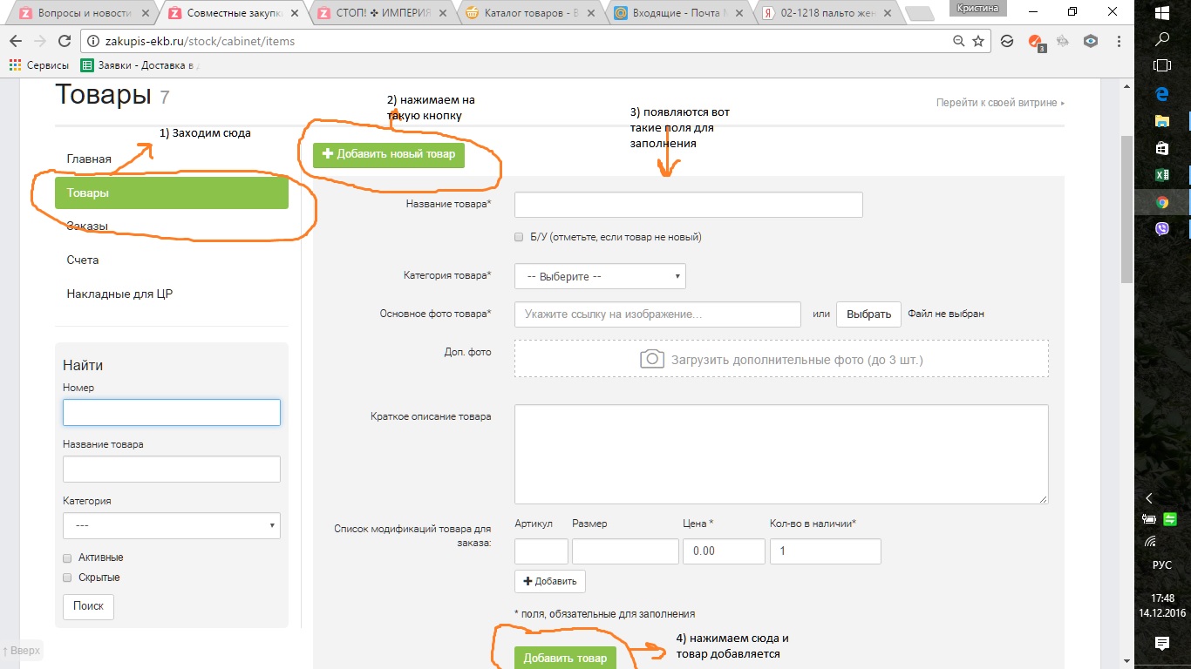Tick the Скрытые filter checkbox
1191x669 pixels.
[67, 578]
